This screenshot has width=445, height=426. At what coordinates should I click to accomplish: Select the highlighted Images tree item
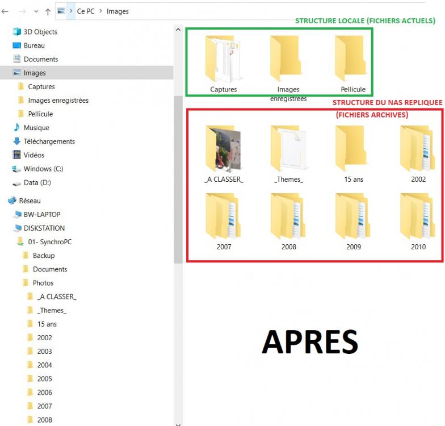point(86,73)
